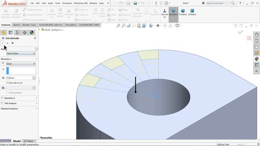The width and height of the screenshot is (260, 146).
Task: Switch to the Render Tools tab
Action: click(x=29, y=25)
